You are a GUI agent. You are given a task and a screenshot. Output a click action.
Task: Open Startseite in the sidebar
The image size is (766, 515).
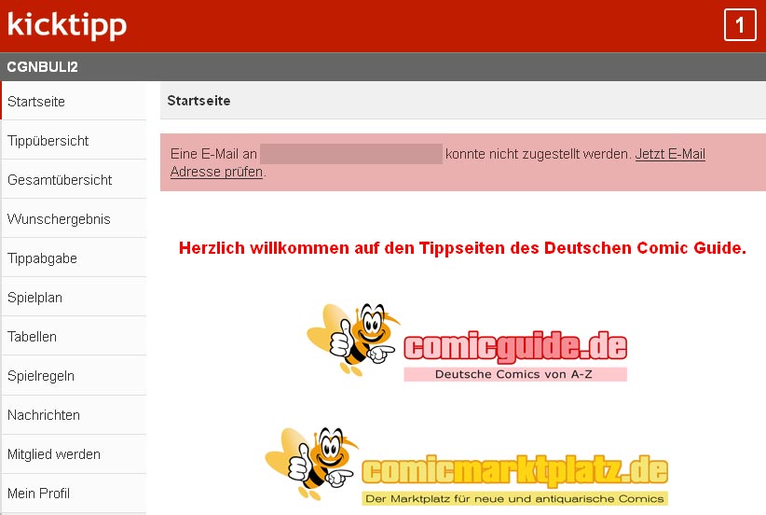point(74,102)
